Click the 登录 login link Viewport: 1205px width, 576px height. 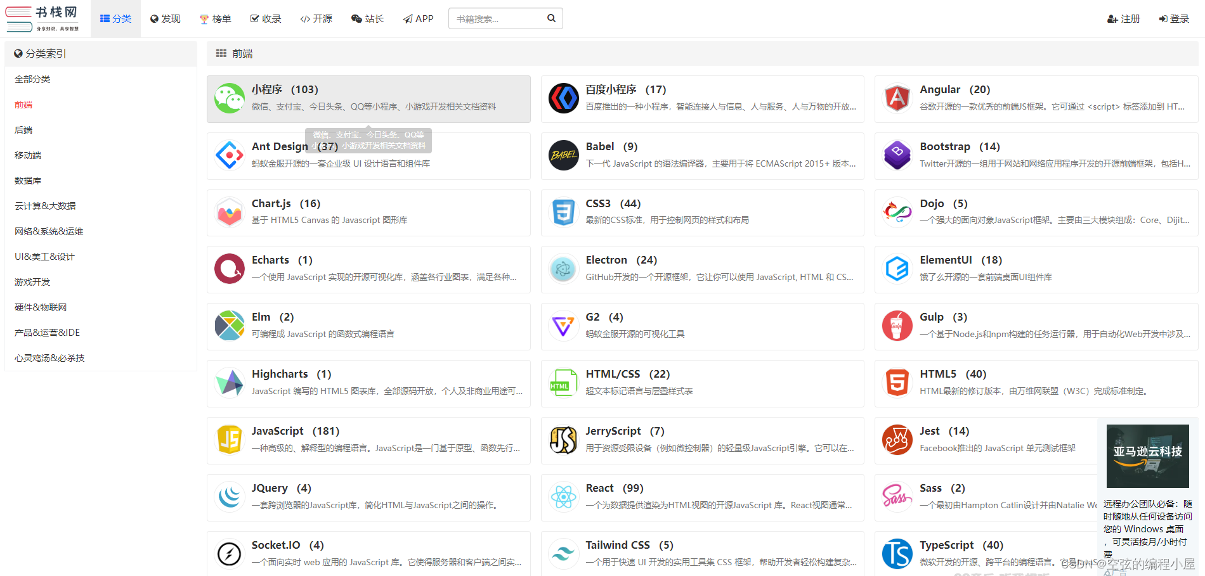(x=1174, y=19)
